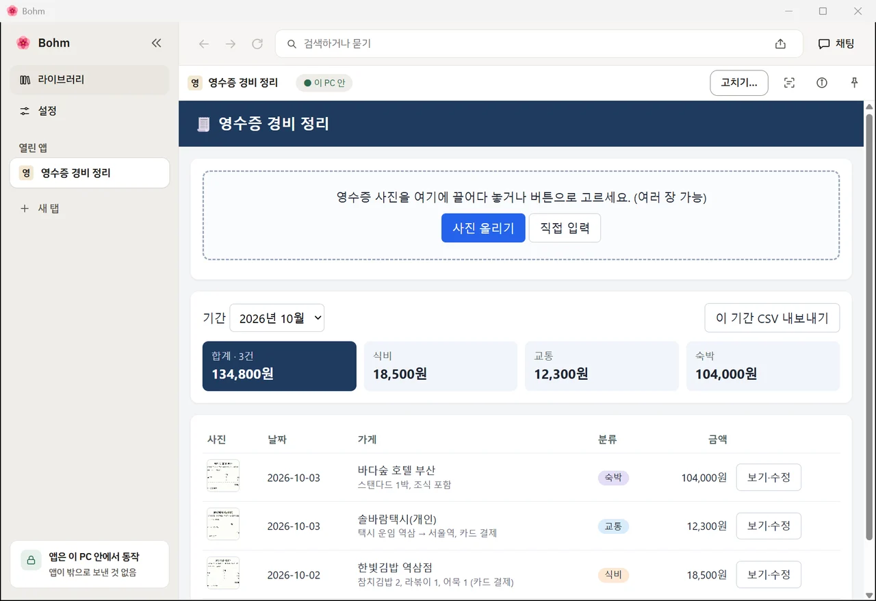Open 라이브러리 in the sidebar
Viewport: 876px width, 601px height.
89,79
